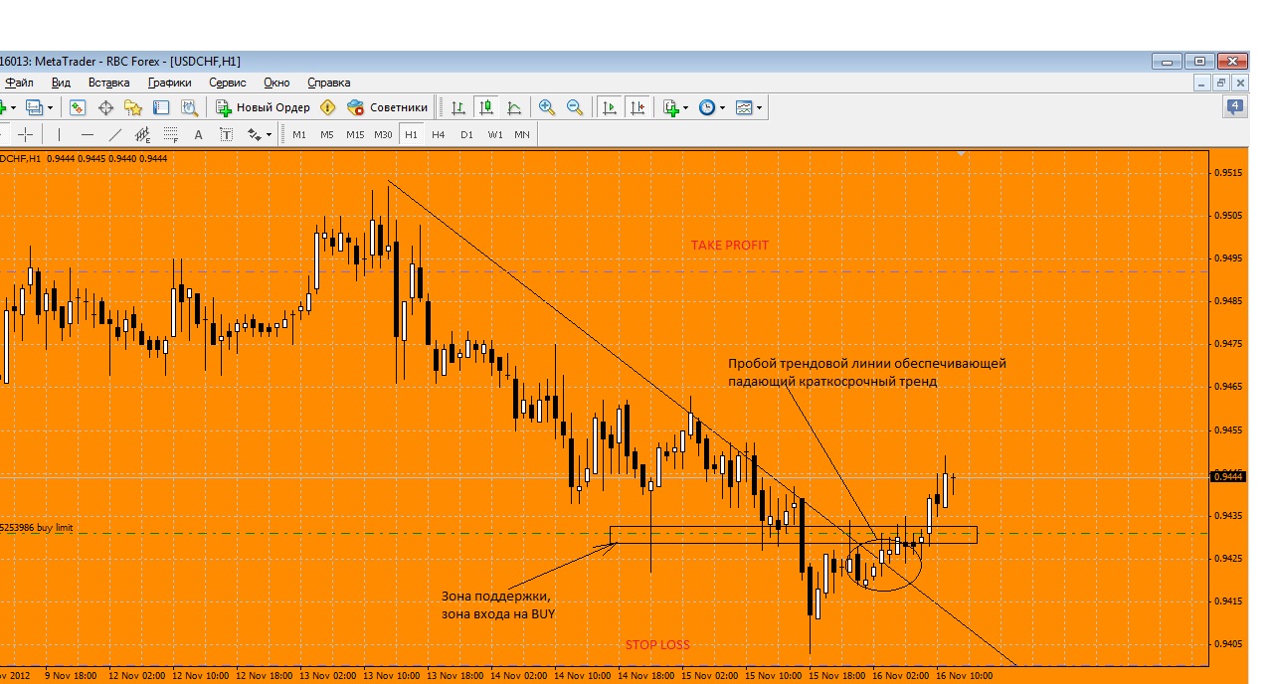Switch to W1 timeframe
Screen dimensions: 1273x684
(x=494, y=134)
